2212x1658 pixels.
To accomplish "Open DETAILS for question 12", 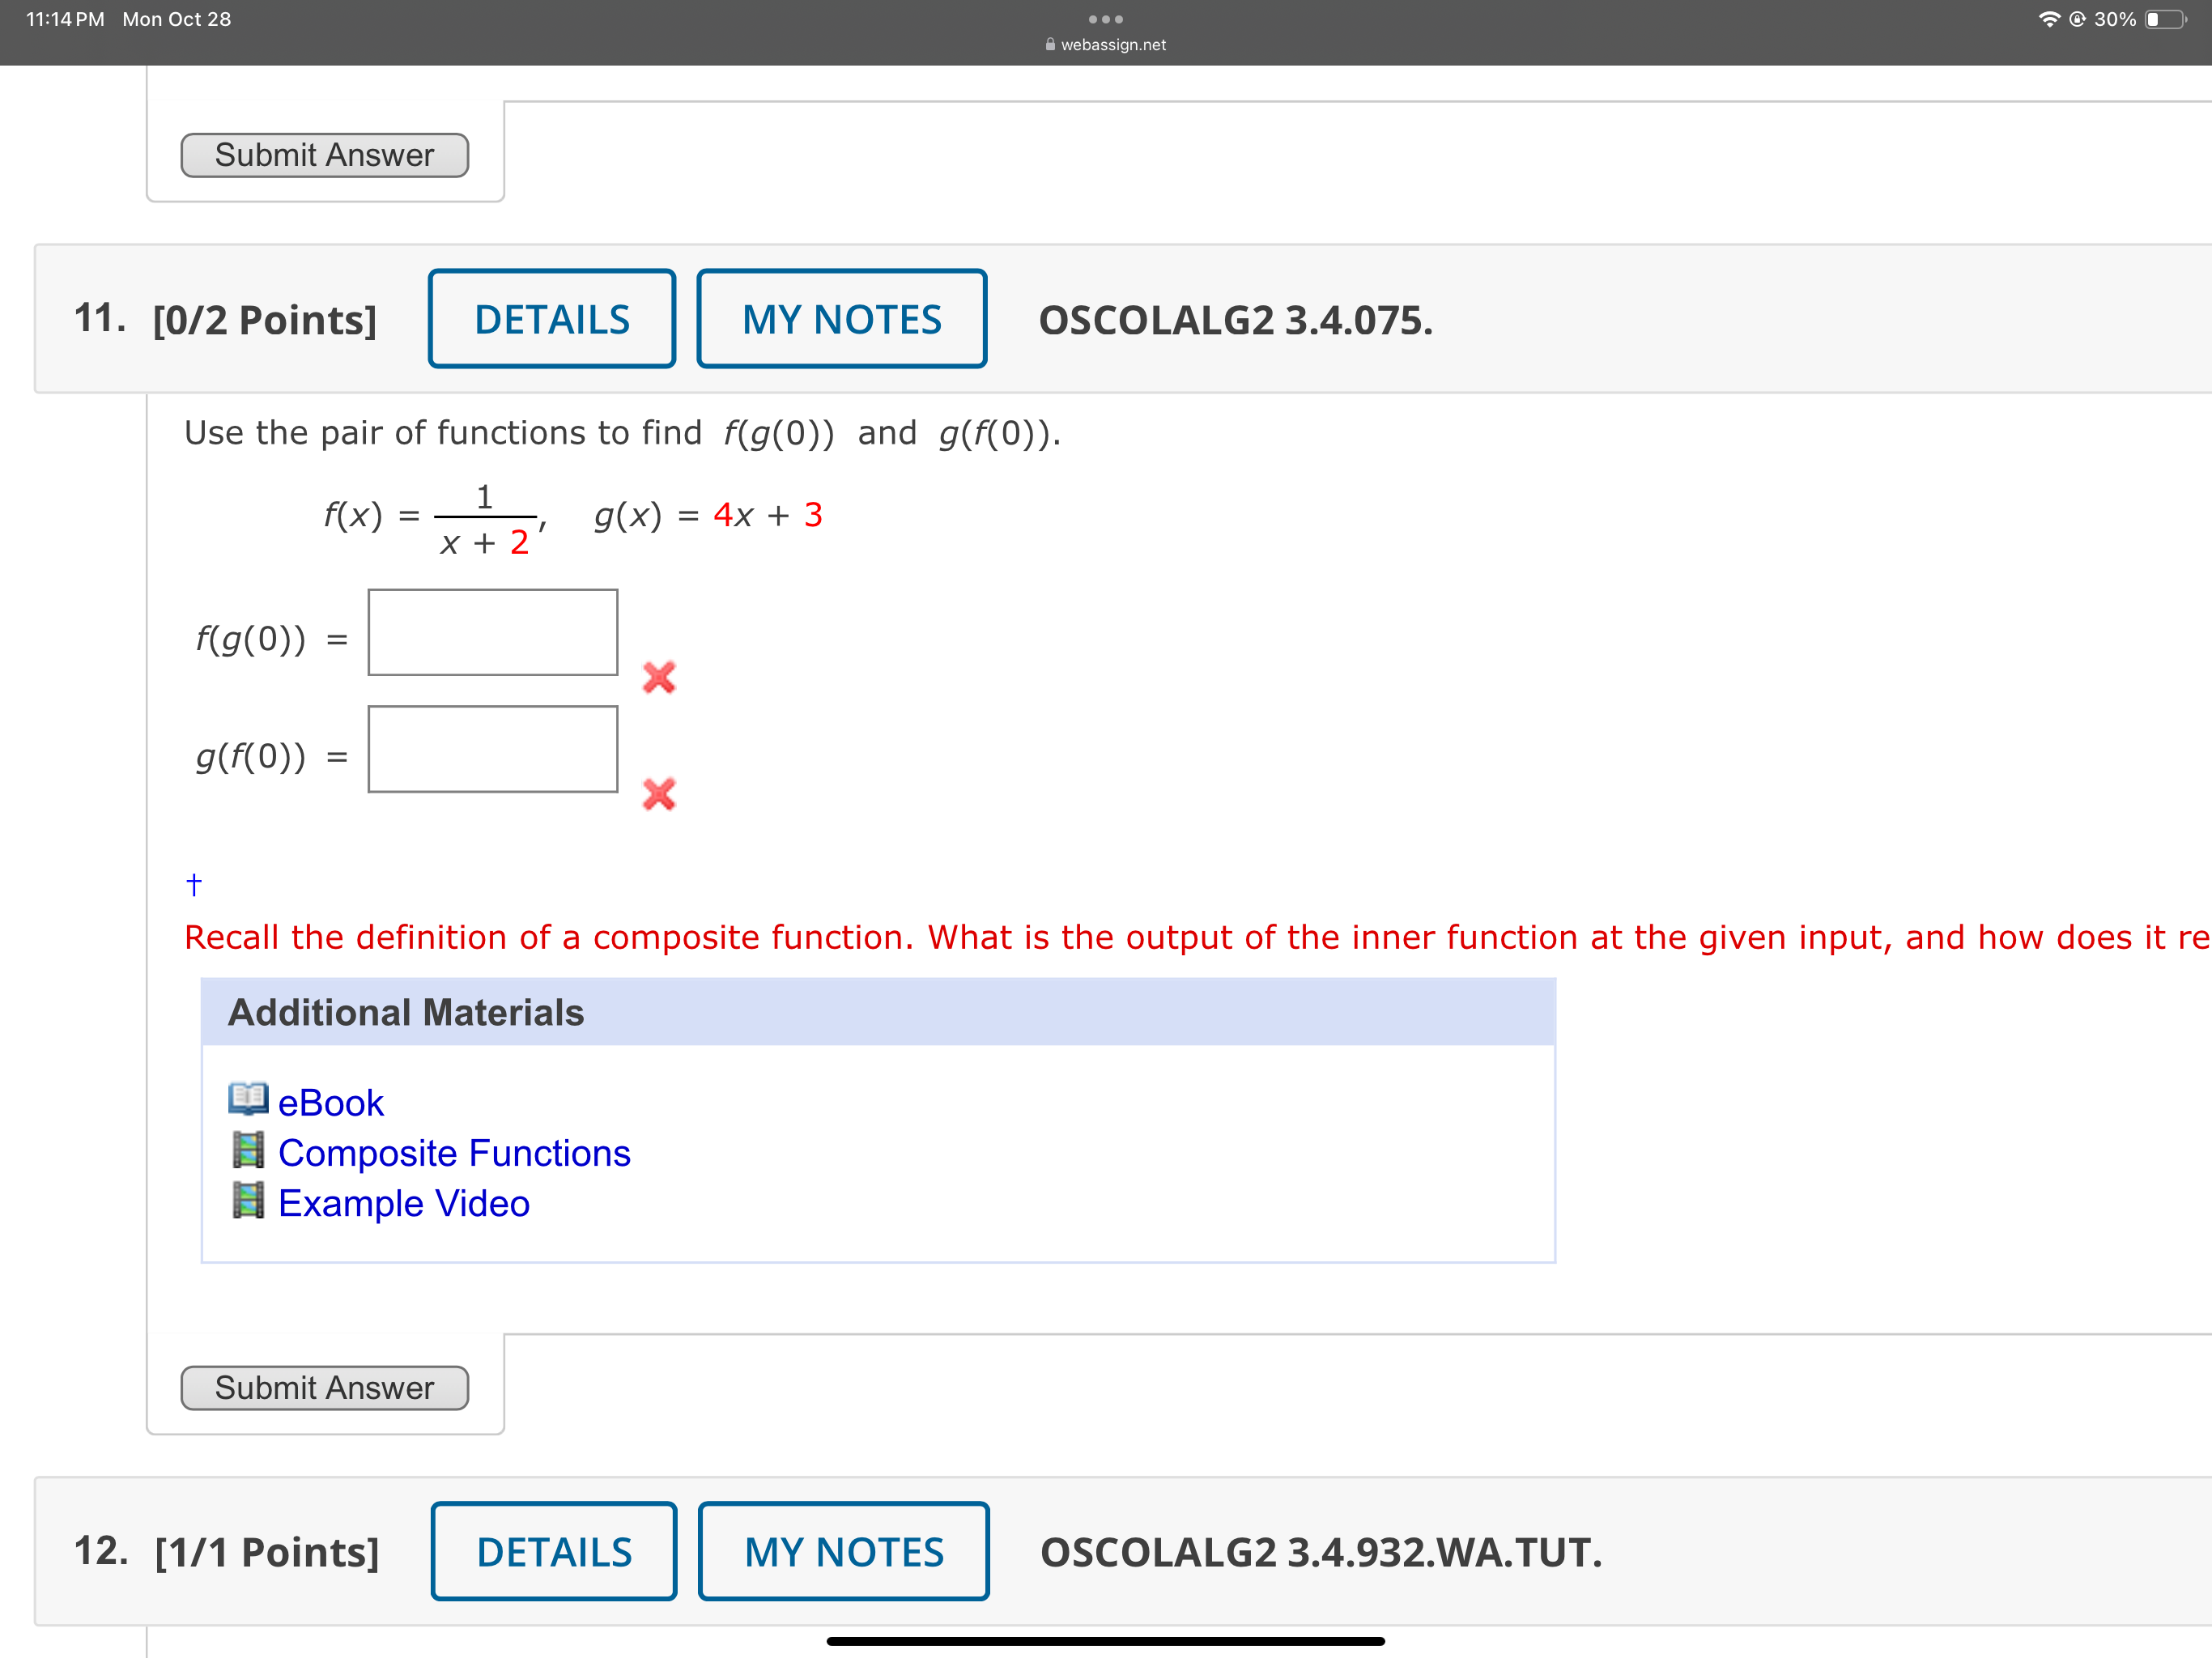I will 554,1551.
